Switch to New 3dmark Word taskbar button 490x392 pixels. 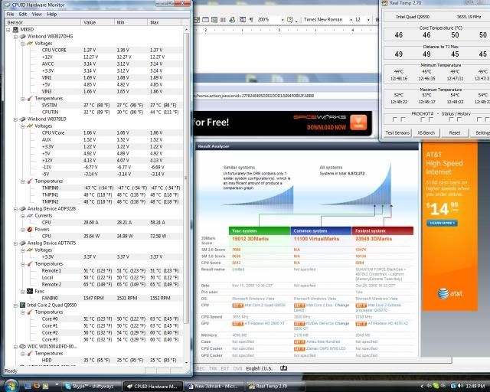(214, 387)
